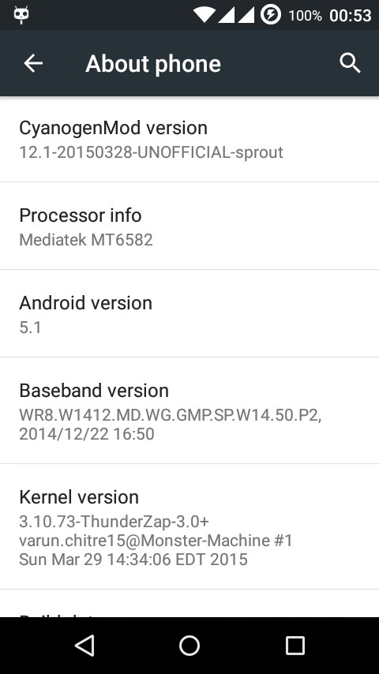Screen dimensions: 379x674
Task: Tap the Home circle navigation button
Action: pyautogui.click(x=189, y=646)
